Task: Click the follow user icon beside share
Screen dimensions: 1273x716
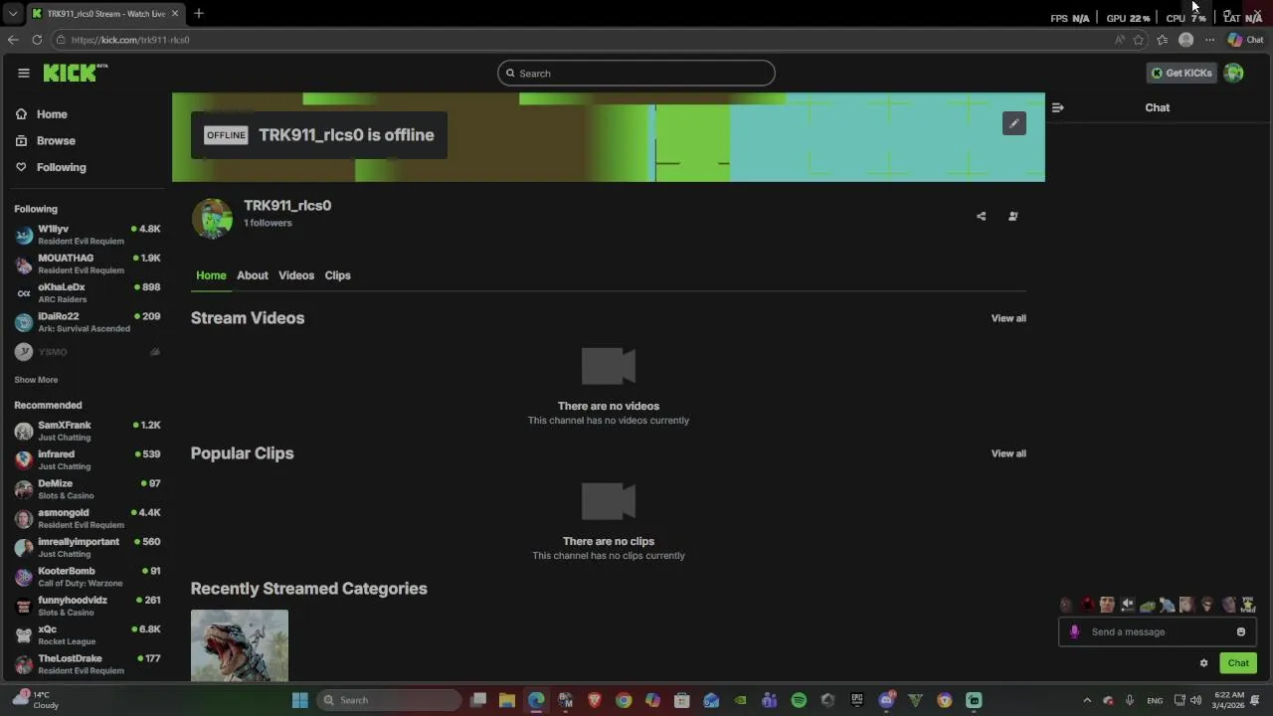Action: tap(1012, 216)
